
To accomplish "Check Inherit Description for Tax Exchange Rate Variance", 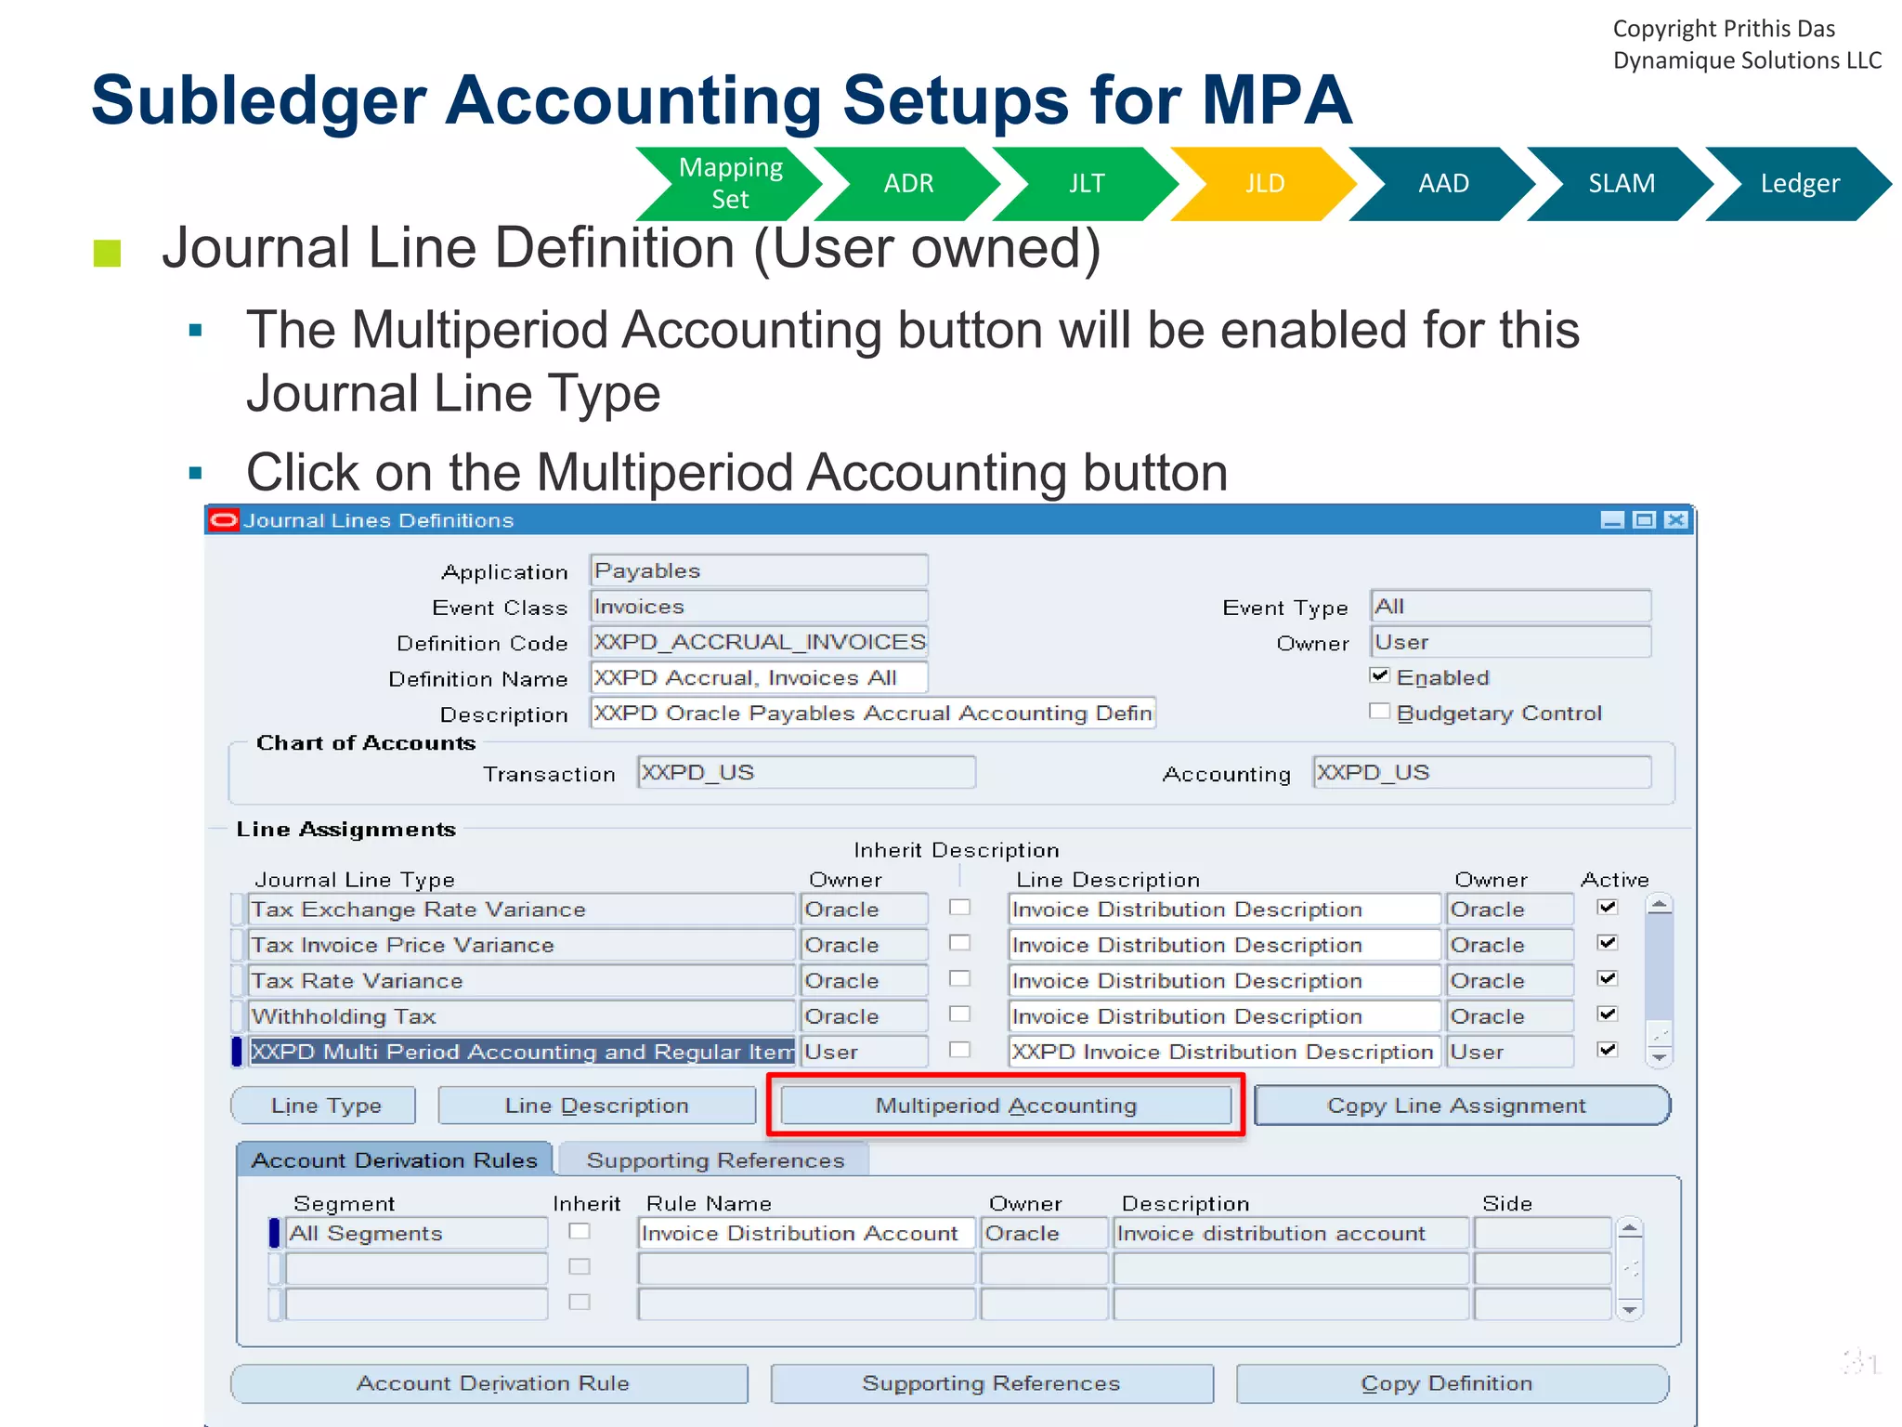I will click(x=959, y=907).
